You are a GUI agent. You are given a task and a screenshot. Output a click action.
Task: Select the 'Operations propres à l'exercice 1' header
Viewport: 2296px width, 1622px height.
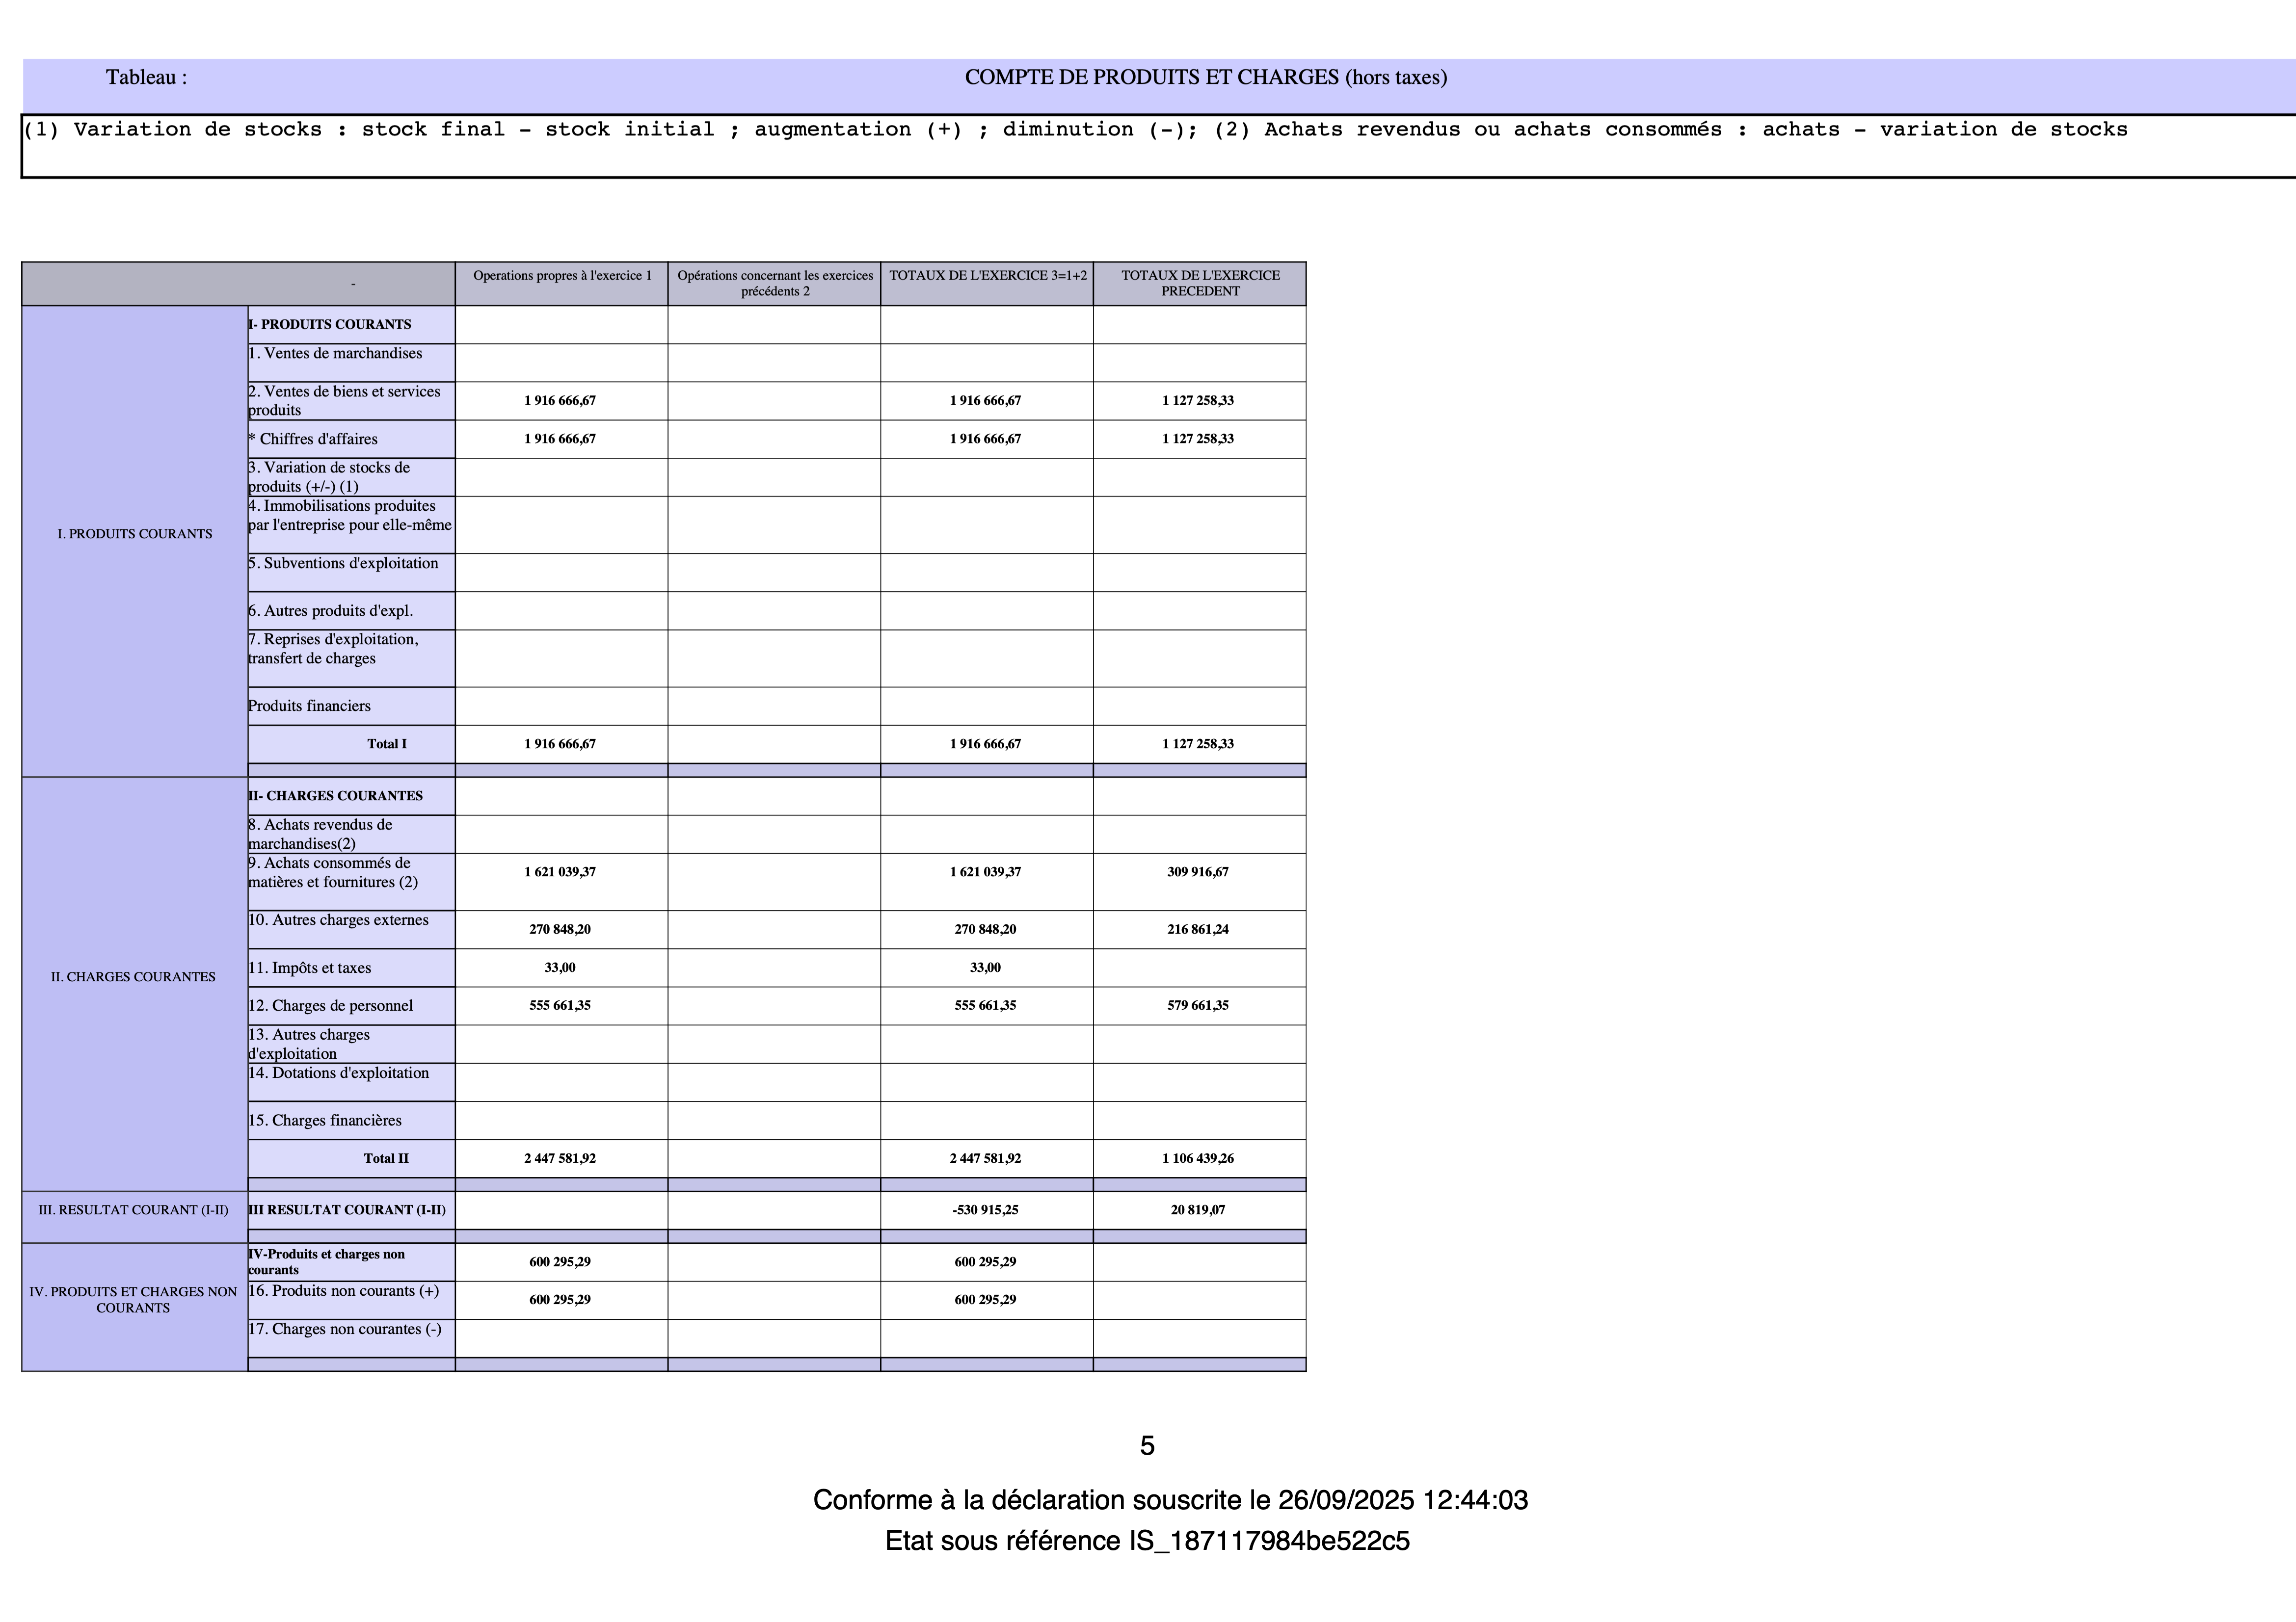pos(562,276)
